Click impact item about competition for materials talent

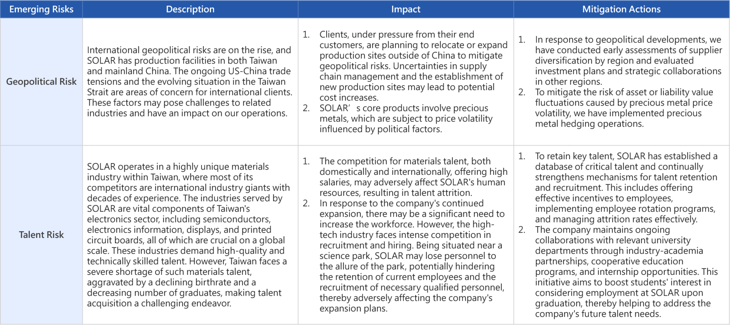pyautogui.click(x=413, y=177)
